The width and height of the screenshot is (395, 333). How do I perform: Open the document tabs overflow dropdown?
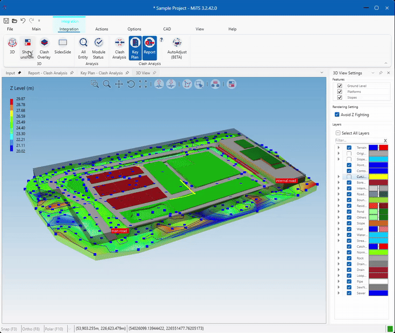322,73
